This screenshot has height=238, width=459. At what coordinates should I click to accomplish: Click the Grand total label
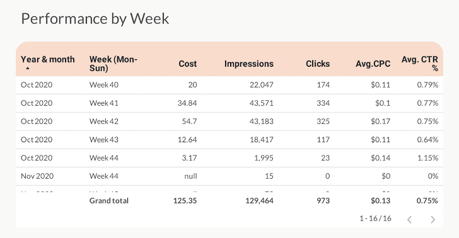(109, 201)
